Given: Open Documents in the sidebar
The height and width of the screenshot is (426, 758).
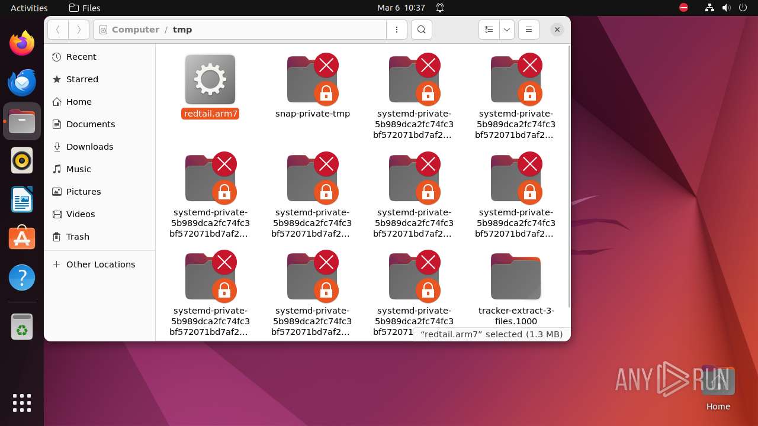Looking at the screenshot, I should (99, 124).
